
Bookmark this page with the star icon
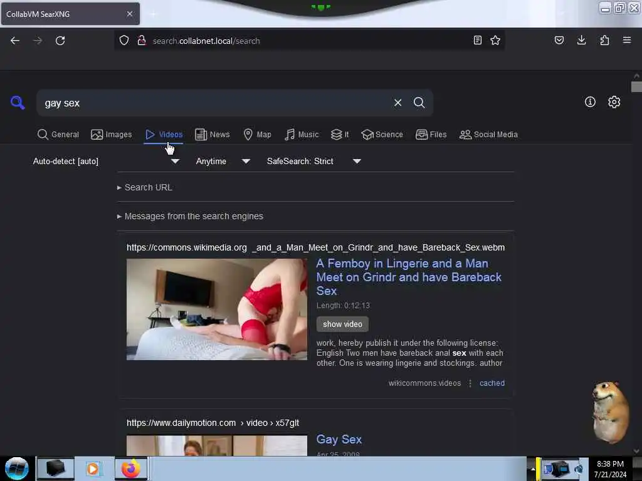click(x=495, y=40)
